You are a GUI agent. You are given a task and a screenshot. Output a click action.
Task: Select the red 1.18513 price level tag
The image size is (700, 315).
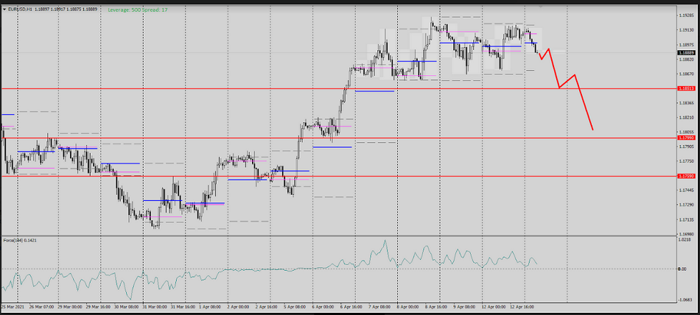point(686,88)
